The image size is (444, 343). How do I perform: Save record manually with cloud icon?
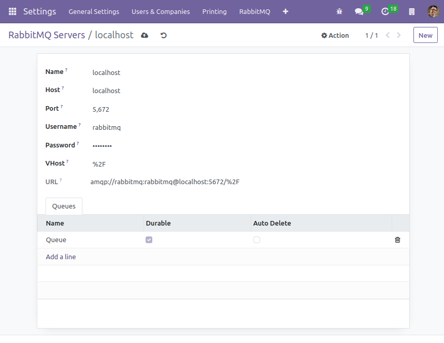145,35
